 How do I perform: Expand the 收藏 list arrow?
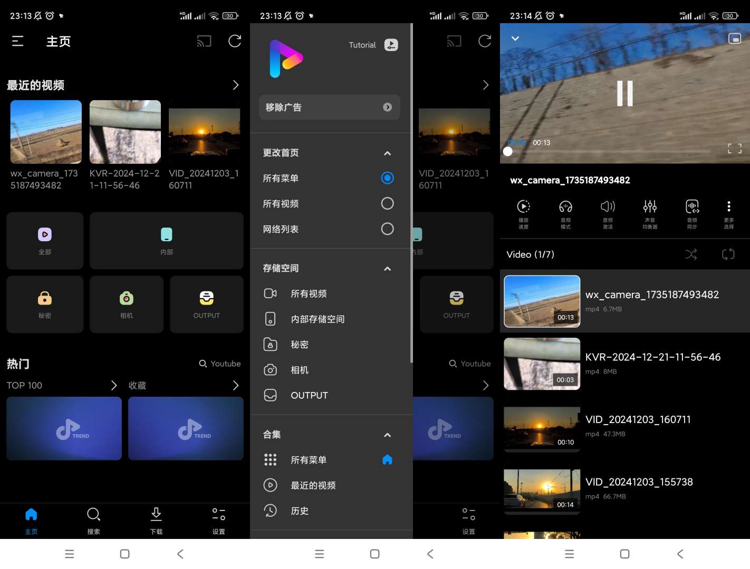tap(236, 386)
